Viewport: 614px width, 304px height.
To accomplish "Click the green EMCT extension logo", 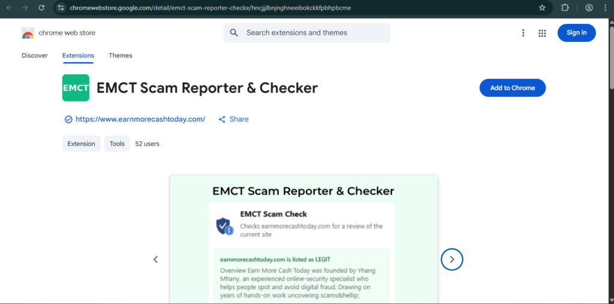I will [76, 88].
